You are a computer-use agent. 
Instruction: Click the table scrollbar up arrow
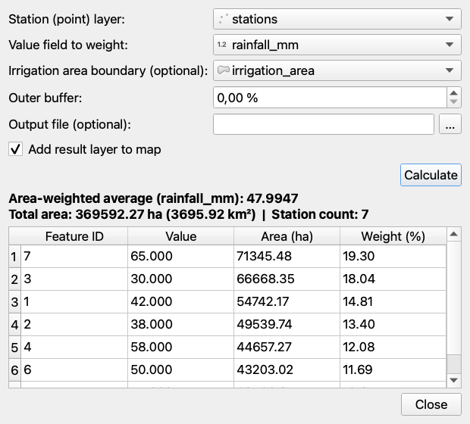pos(454,234)
